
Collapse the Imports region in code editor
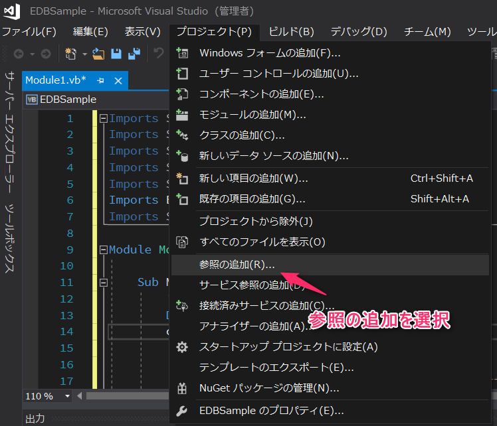coord(104,119)
